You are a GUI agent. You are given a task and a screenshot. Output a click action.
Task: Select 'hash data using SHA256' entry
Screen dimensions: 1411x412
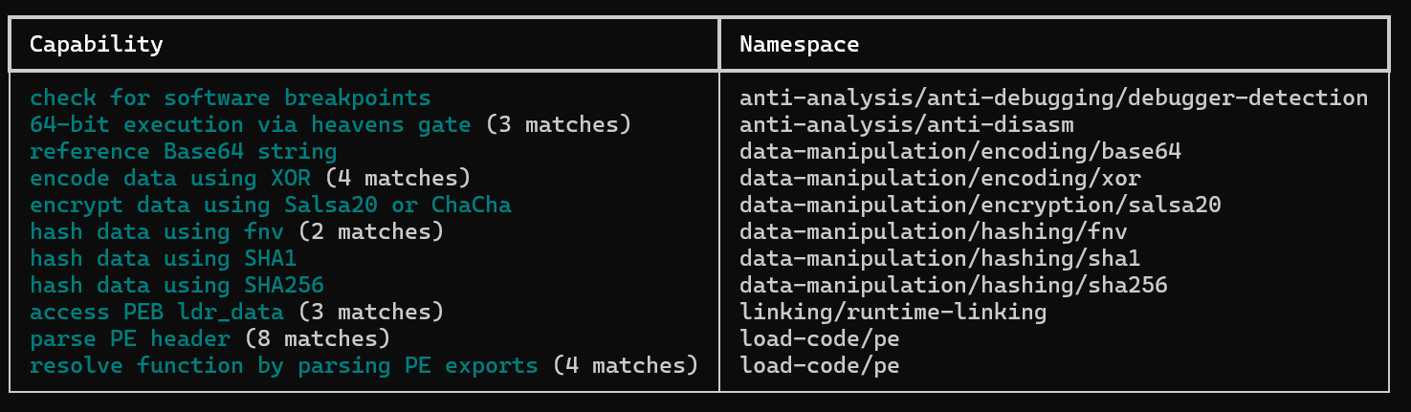(x=177, y=285)
